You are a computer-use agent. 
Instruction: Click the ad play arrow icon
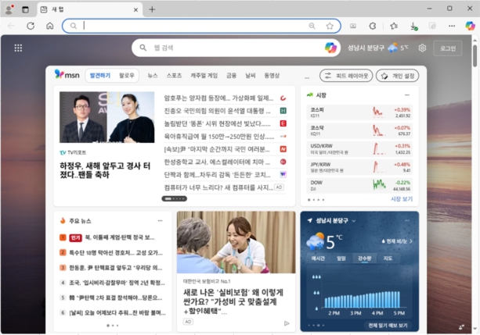(x=287, y=323)
